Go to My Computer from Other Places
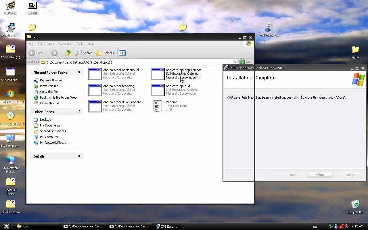 point(46,137)
